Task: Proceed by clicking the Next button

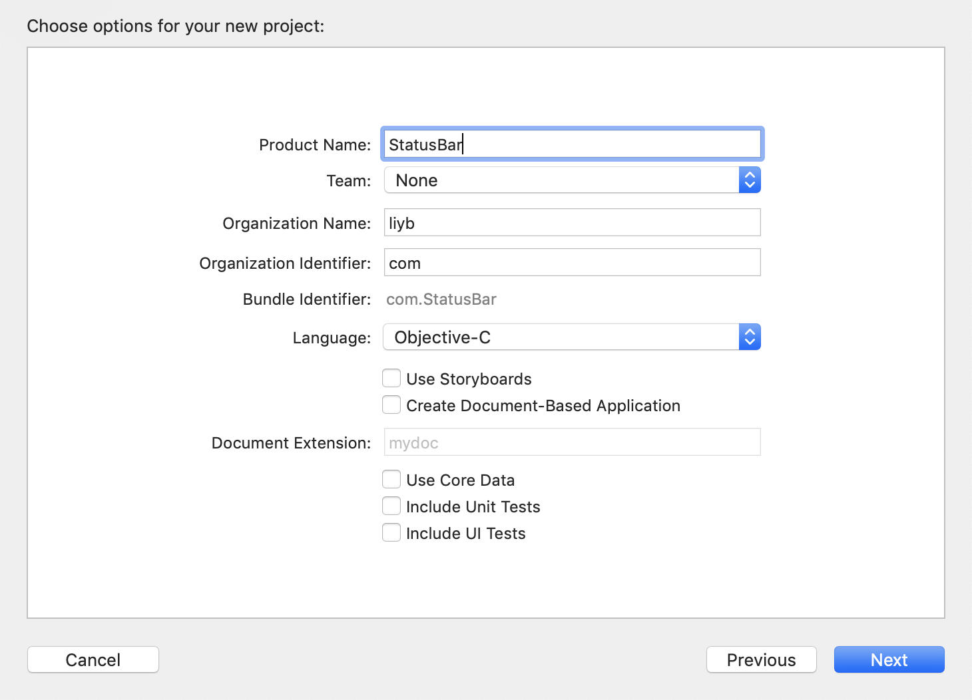Action: coord(889,659)
